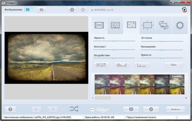Click the apply checkmark-box button
Image resolution: width=192 pixels, height=121 pixels.
pos(131,109)
